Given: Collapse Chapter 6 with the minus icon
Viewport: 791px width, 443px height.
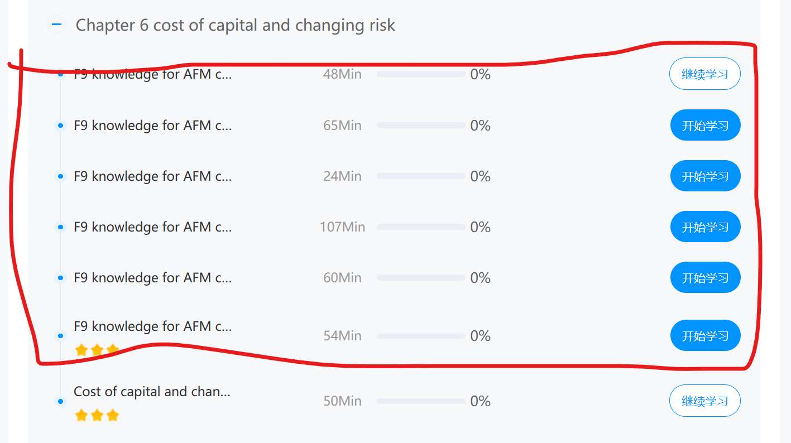Looking at the screenshot, I should click(57, 25).
